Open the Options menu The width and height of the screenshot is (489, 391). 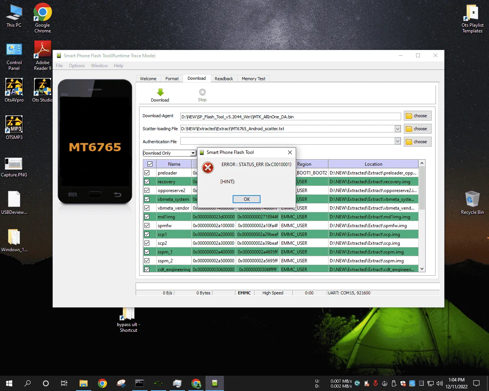77,66
